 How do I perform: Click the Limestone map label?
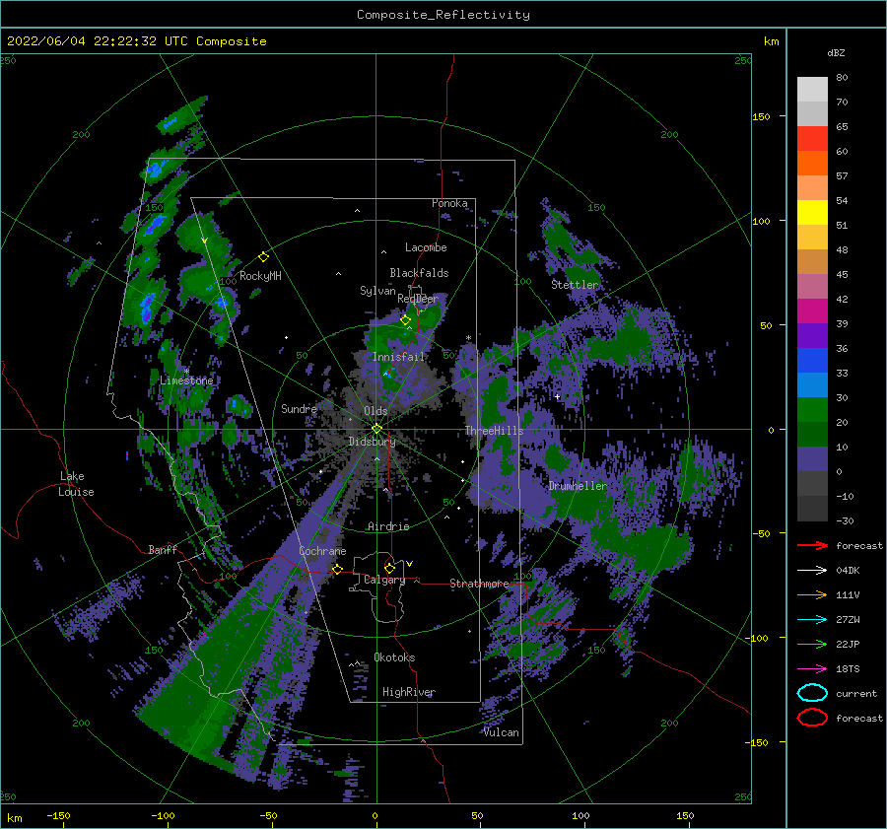186,380
